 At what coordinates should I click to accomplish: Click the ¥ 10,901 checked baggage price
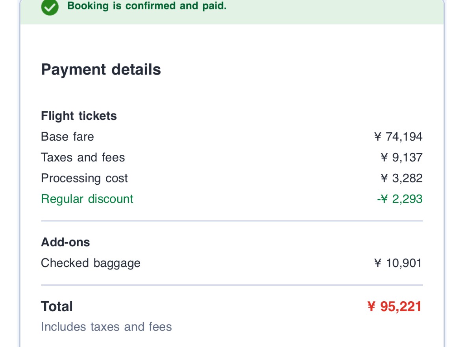point(398,263)
